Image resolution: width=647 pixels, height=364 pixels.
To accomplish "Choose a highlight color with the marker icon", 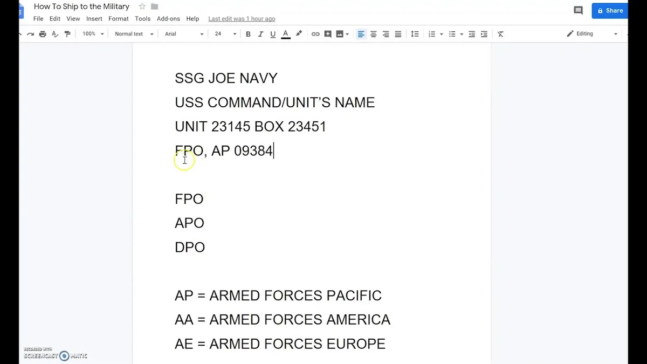I will (x=299, y=34).
